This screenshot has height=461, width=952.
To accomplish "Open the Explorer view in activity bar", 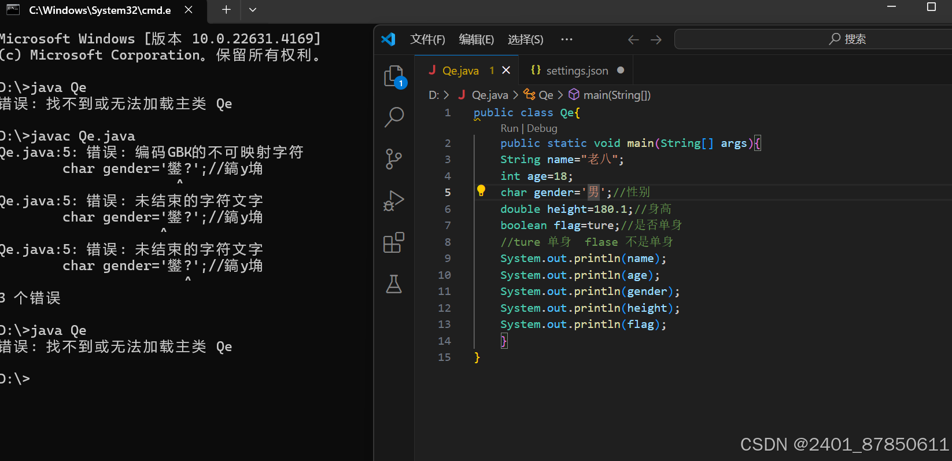I will pyautogui.click(x=395, y=76).
